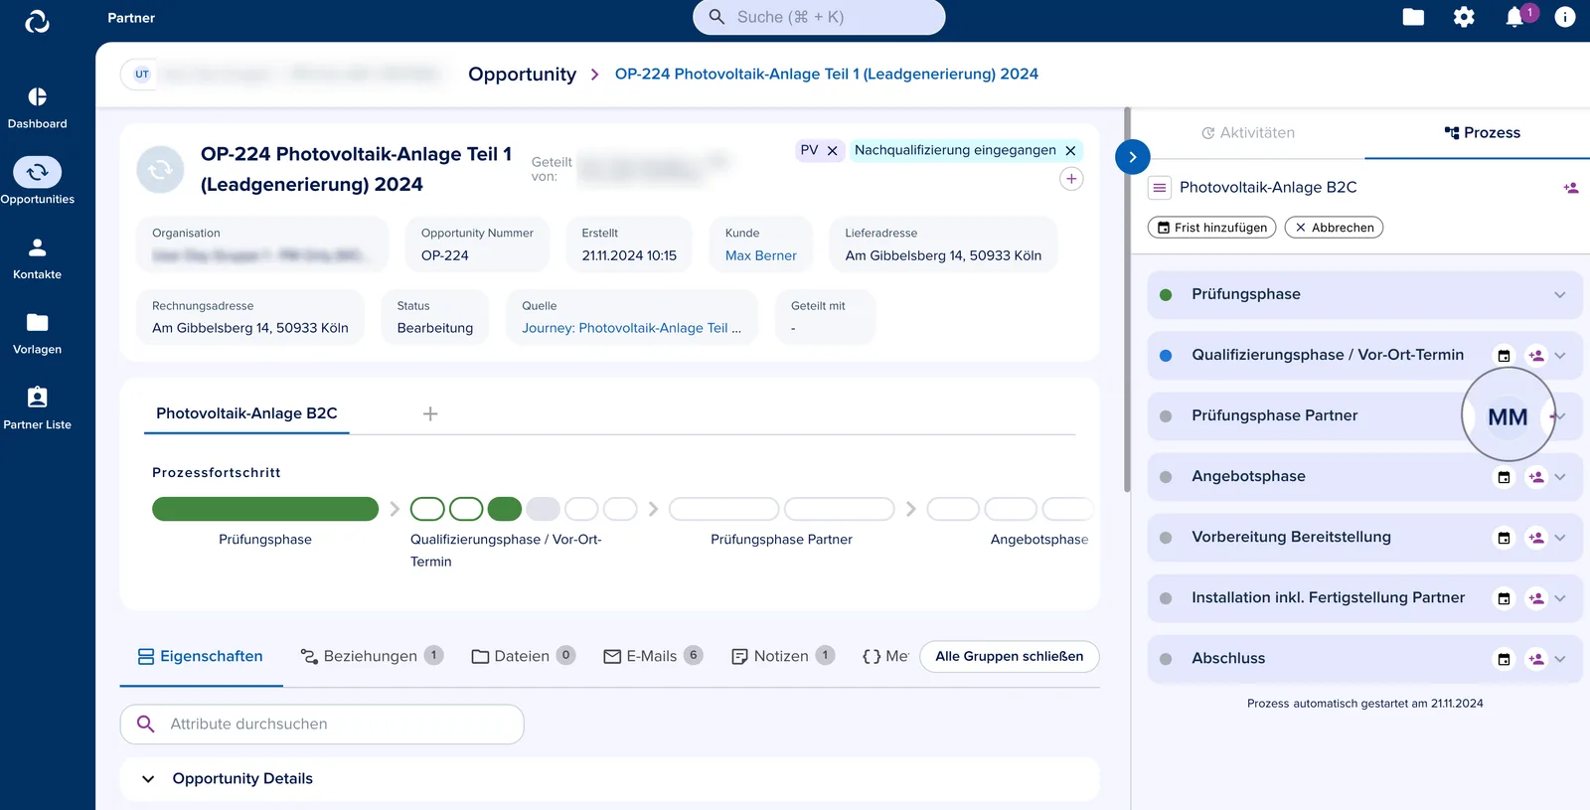Image resolution: width=1590 pixels, height=810 pixels.
Task: Click the Status value Bearbeitung
Action: pyautogui.click(x=435, y=329)
